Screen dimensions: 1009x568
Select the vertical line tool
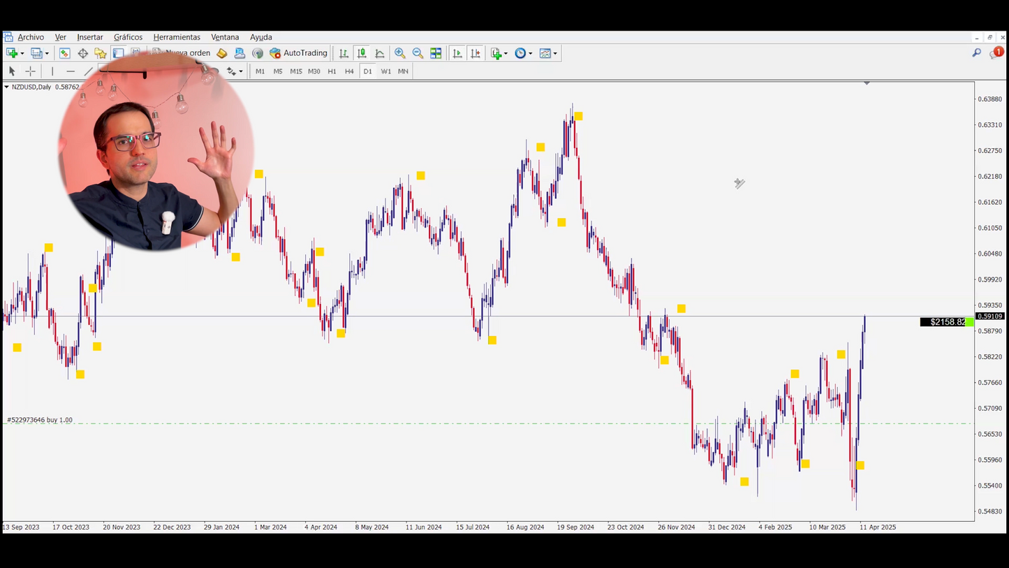point(52,71)
